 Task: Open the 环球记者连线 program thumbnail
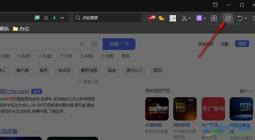241,109
